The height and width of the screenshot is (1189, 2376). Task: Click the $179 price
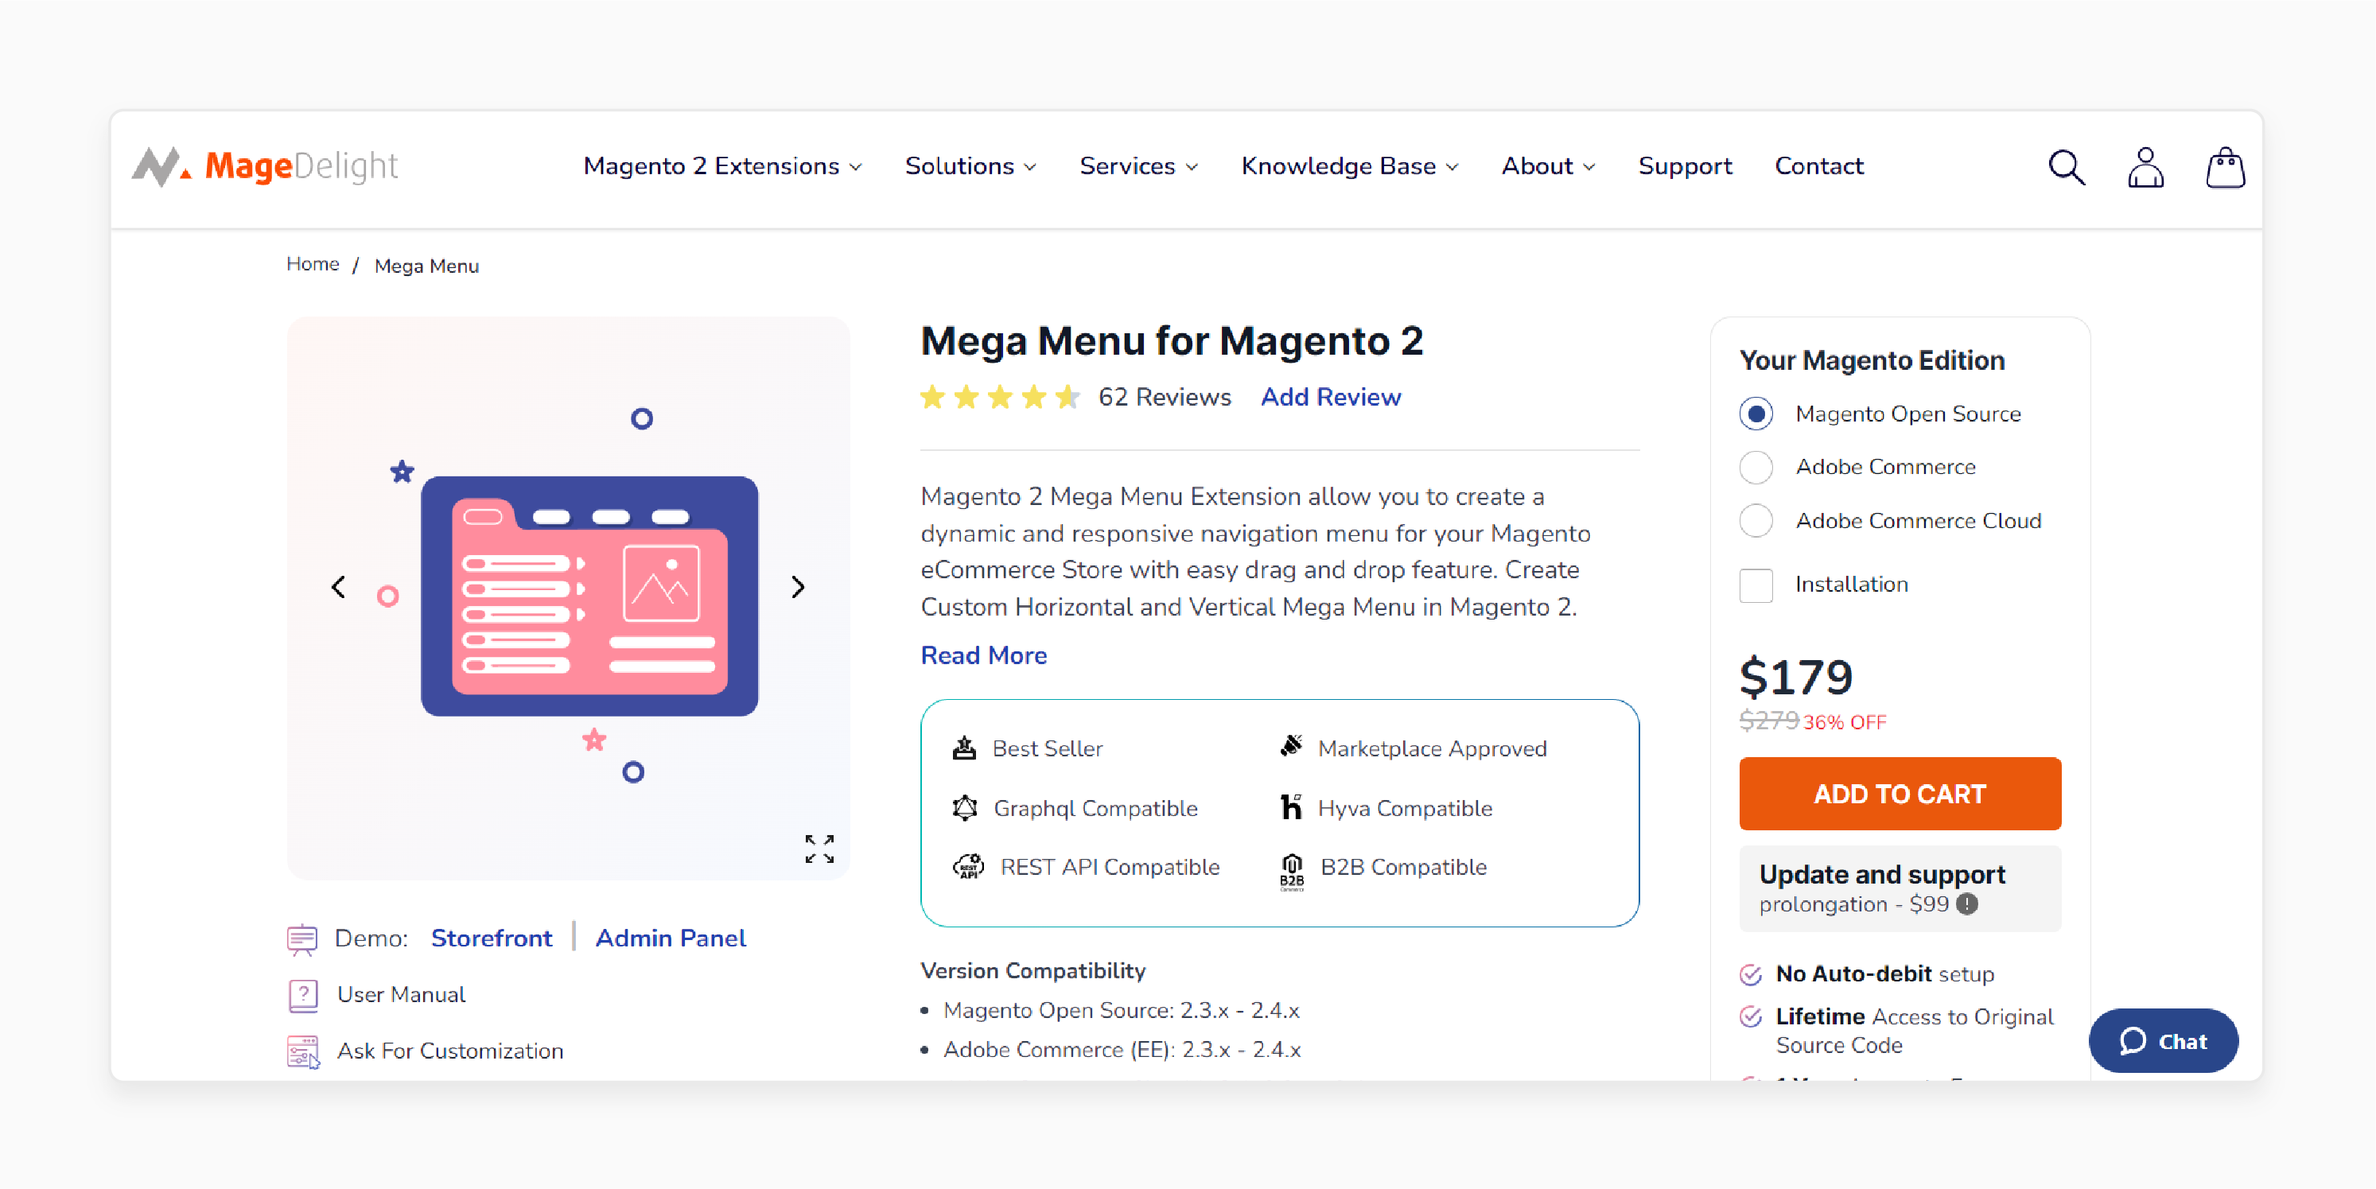1796,677
